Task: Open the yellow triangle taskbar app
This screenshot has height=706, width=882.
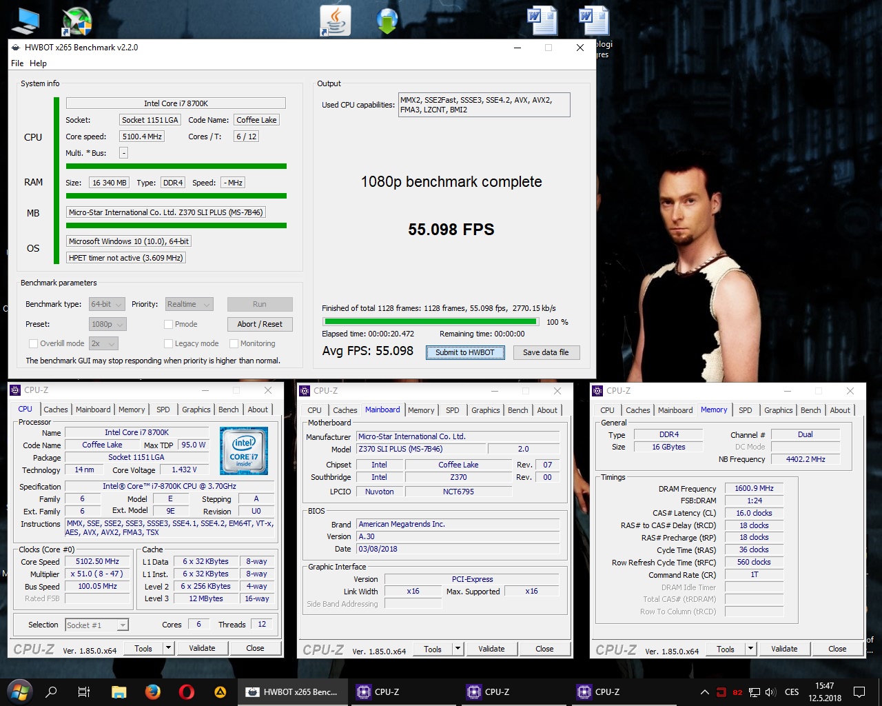Action: pos(220,692)
